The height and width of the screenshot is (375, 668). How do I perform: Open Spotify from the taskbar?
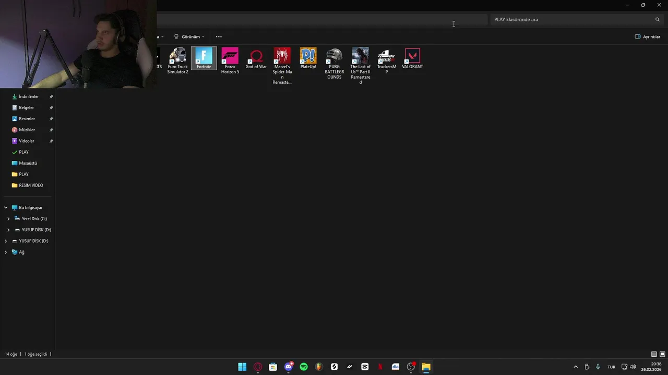point(304,367)
